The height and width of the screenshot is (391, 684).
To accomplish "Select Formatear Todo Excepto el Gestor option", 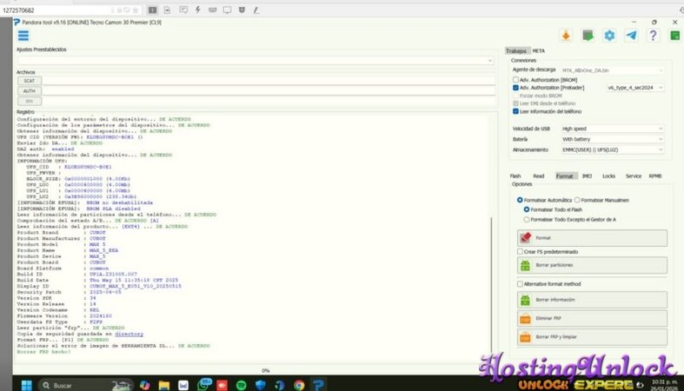I will tap(526, 220).
